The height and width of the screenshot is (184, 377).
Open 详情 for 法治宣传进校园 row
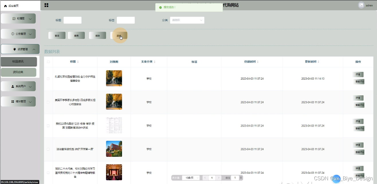[x=358, y=145]
